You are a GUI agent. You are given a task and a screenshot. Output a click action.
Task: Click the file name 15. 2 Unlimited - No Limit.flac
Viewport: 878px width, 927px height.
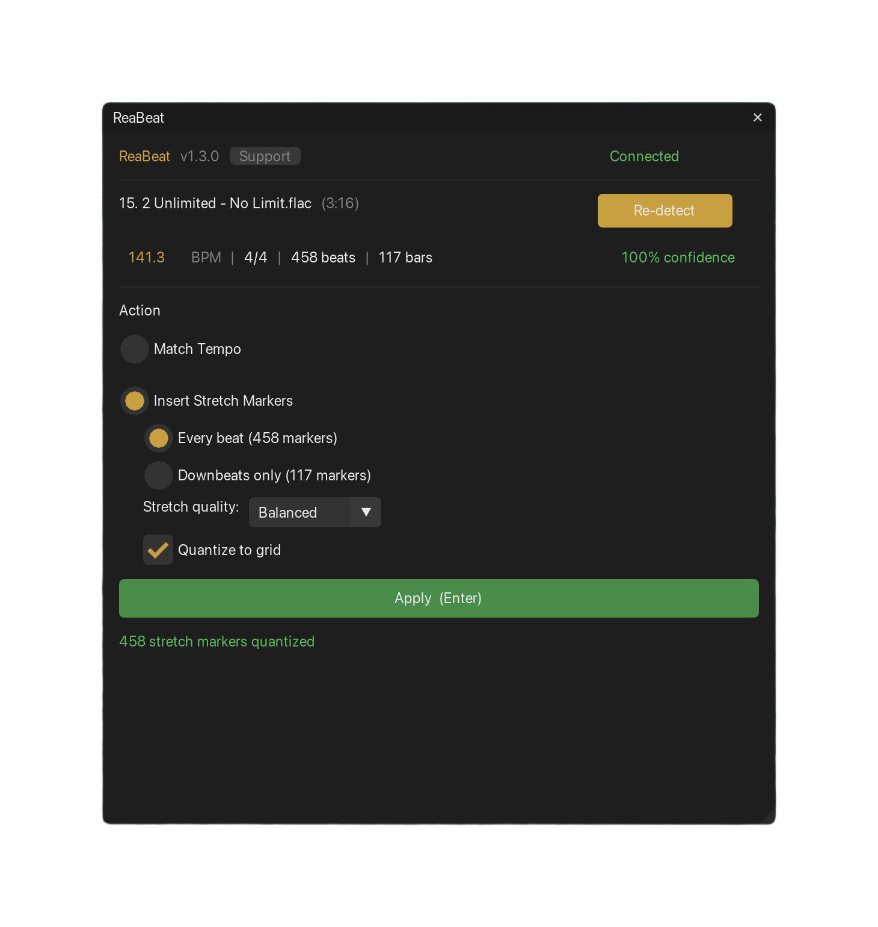(x=215, y=203)
